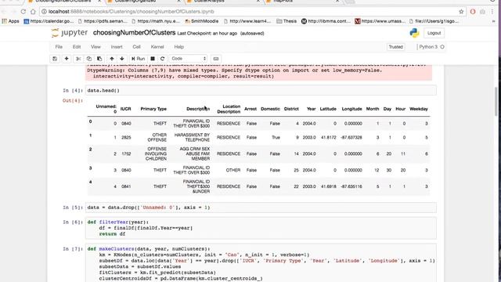Click longitude value -87.635116
Screen dimensions: 501x282
351,186
